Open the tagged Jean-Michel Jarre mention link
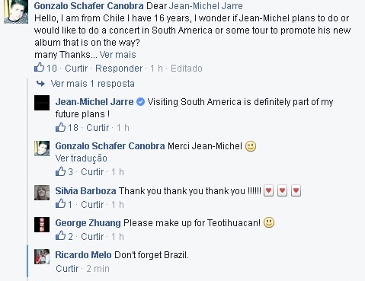Viewport: 365px width, 281px height. (206, 5)
